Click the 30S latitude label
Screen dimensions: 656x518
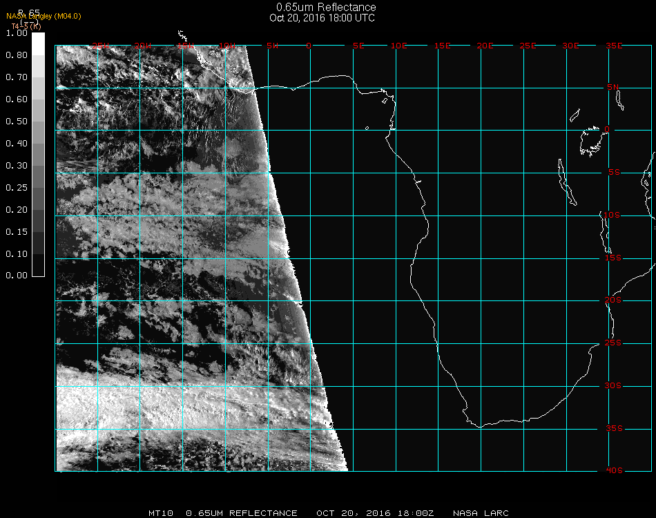(x=613, y=386)
